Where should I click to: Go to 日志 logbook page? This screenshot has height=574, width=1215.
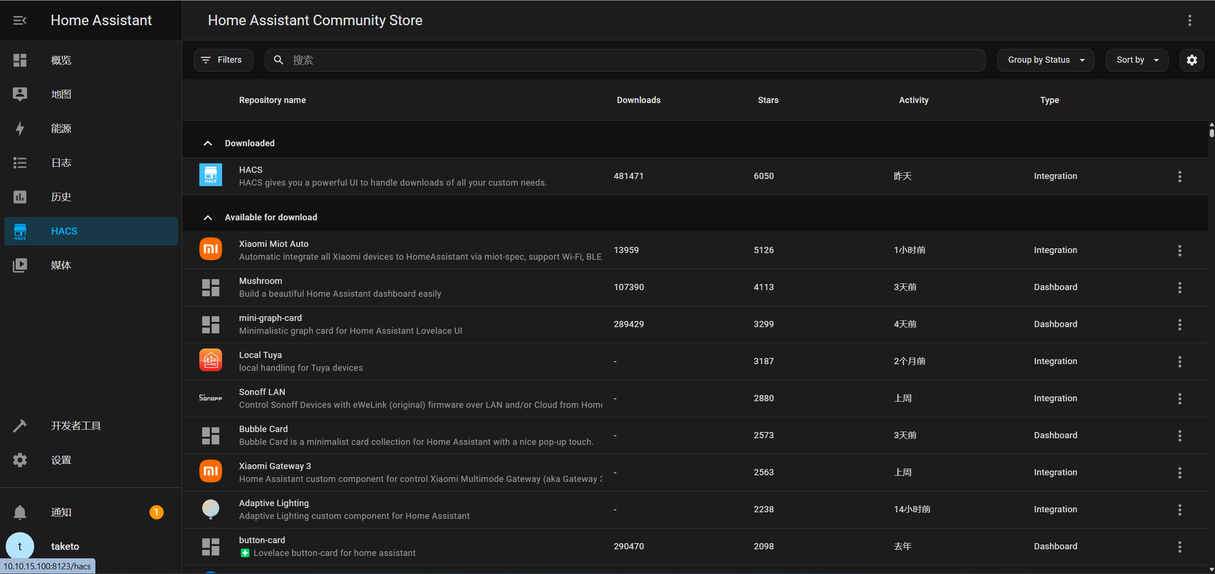click(x=61, y=163)
